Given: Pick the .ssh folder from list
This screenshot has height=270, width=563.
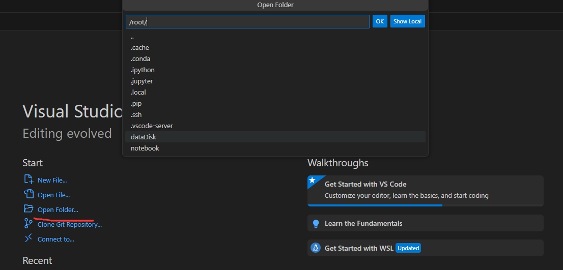Looking at the screenshot, I should [x=136, y=114].
